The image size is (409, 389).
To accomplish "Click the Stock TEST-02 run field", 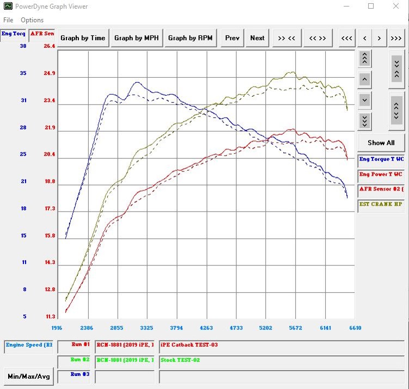I will click(x=281, y=360).
